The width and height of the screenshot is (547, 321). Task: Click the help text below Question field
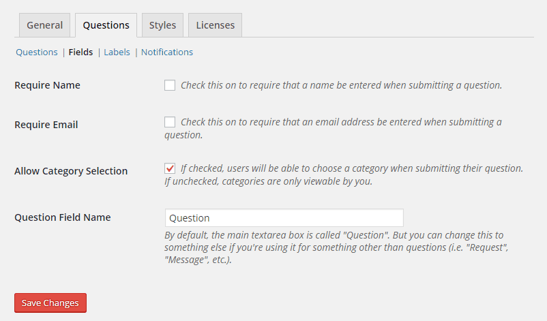[334, 247]
